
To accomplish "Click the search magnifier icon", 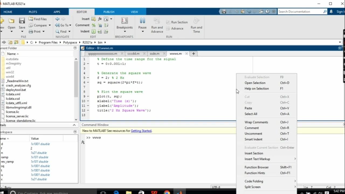I will click(325, 12).
